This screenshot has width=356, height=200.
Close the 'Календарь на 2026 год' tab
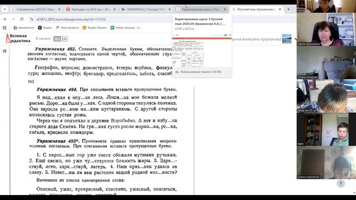point(115,9)
